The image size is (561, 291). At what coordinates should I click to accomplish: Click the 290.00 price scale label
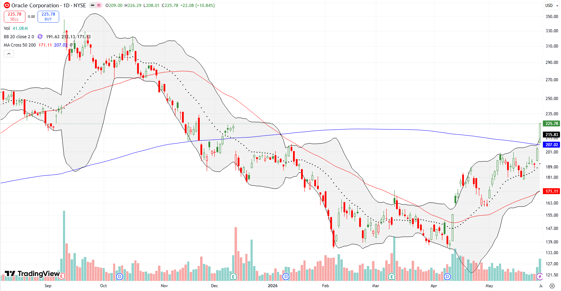tap(552, 63)
